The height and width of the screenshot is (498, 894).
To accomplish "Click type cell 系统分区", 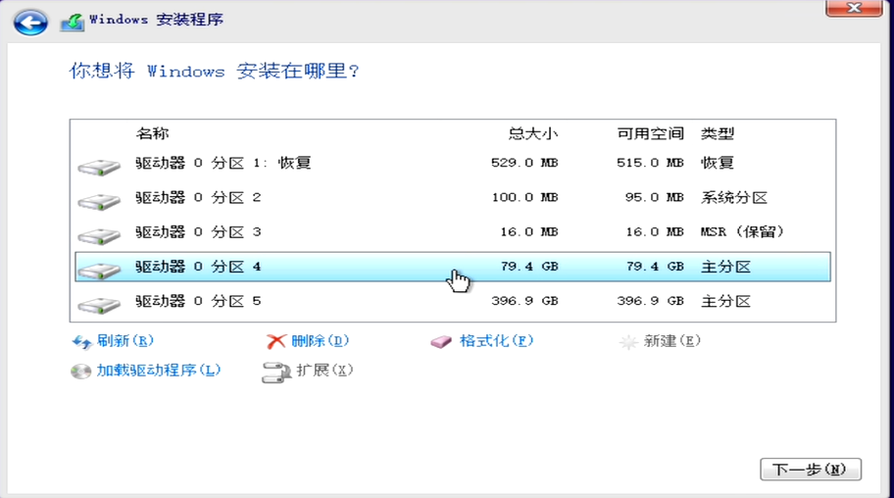I will (x=734, y=198).
